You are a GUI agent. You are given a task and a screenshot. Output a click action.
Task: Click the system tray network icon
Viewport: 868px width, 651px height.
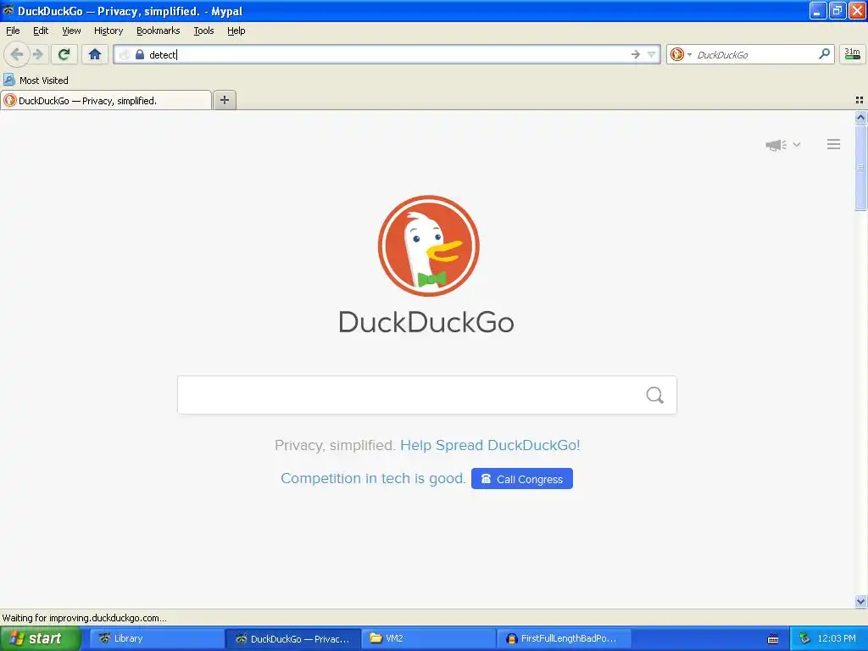[804, 638]
